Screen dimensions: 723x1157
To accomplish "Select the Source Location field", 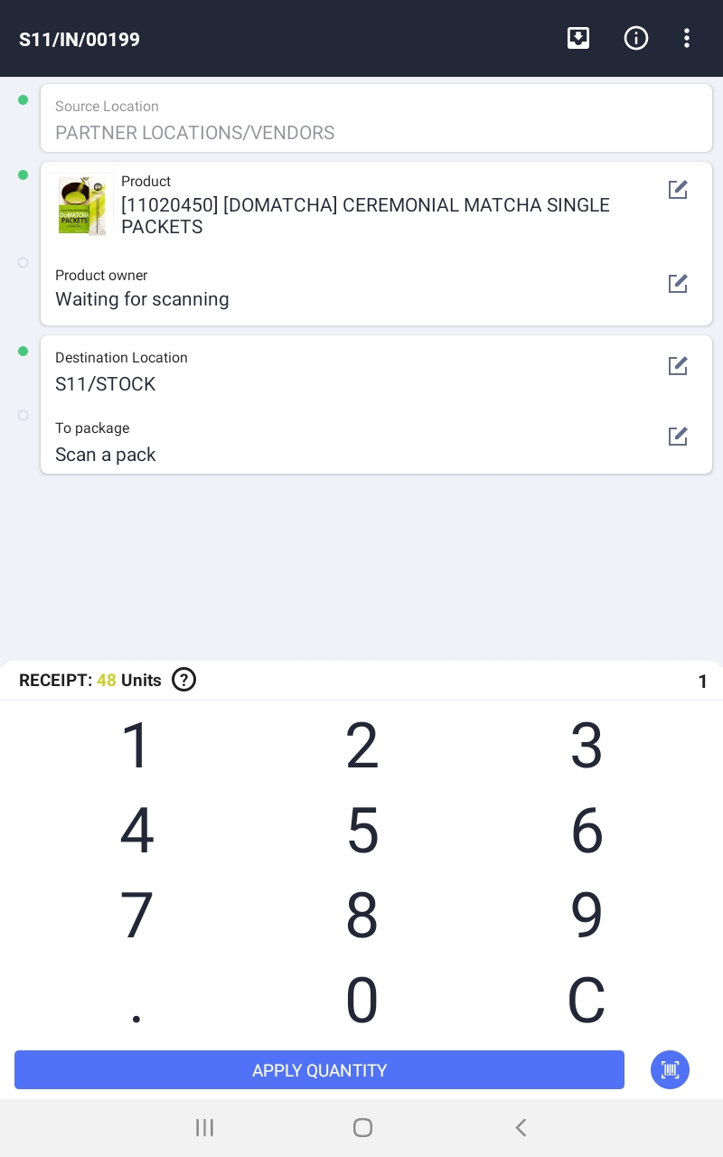I will (376, 118).
